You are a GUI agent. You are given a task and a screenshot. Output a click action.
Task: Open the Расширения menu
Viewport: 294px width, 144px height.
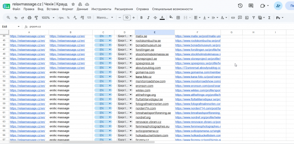[124, 9]
